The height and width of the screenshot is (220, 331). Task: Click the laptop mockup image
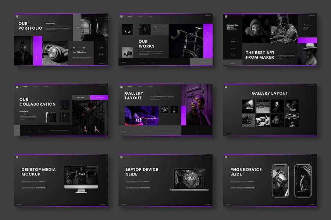pos(189,180)
